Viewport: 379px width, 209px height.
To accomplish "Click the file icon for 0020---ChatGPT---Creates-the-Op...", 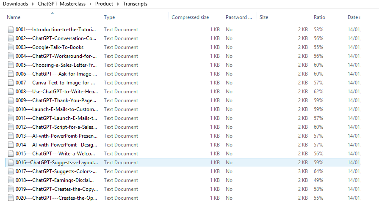I will tap(11, 198).
